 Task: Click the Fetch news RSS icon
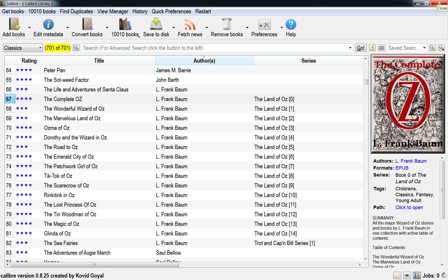(x=190, y=25)
